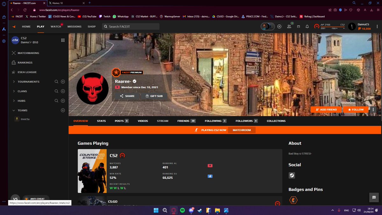Focus the Search FACEIT field
The width and height of the screenshot is (382, 215).
click(x=131, y=26)
